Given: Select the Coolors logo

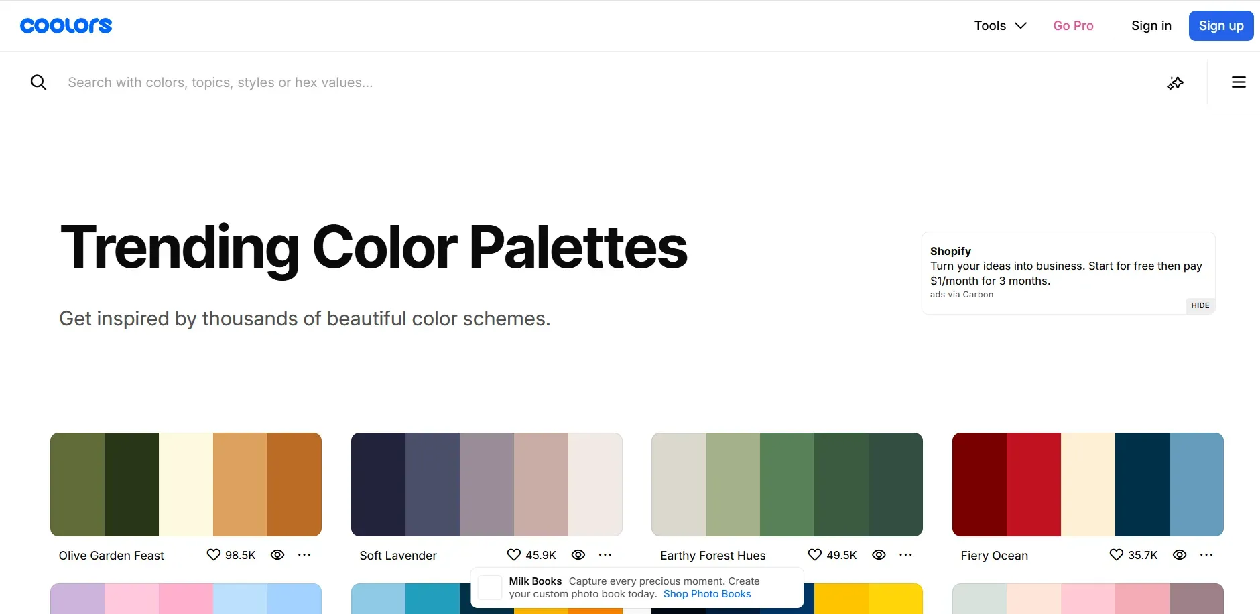Looking at the screenshot, I should click(x=66, y=25).
